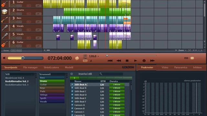Viewport: 207px width, 116px height.
Task: Open the Modelli tab
Action: pyautogui.click(x=69, y=67)
